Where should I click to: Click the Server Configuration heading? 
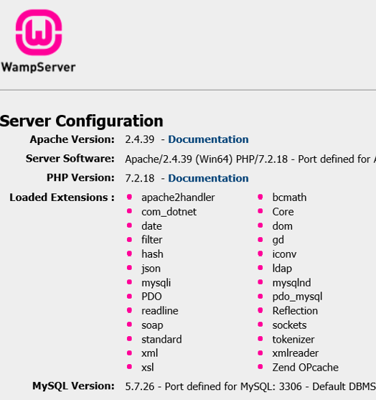click(82, 121)
